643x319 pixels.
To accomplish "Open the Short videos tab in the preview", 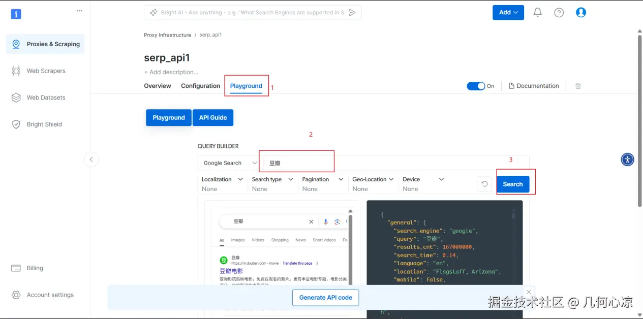I will pyautogui.click(x=324, y=240).
